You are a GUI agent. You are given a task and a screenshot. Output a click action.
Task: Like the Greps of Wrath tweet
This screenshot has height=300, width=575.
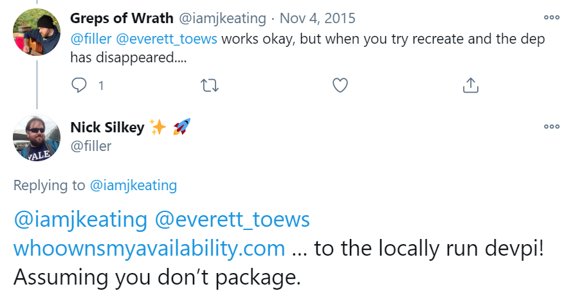[x=340, y=85]
